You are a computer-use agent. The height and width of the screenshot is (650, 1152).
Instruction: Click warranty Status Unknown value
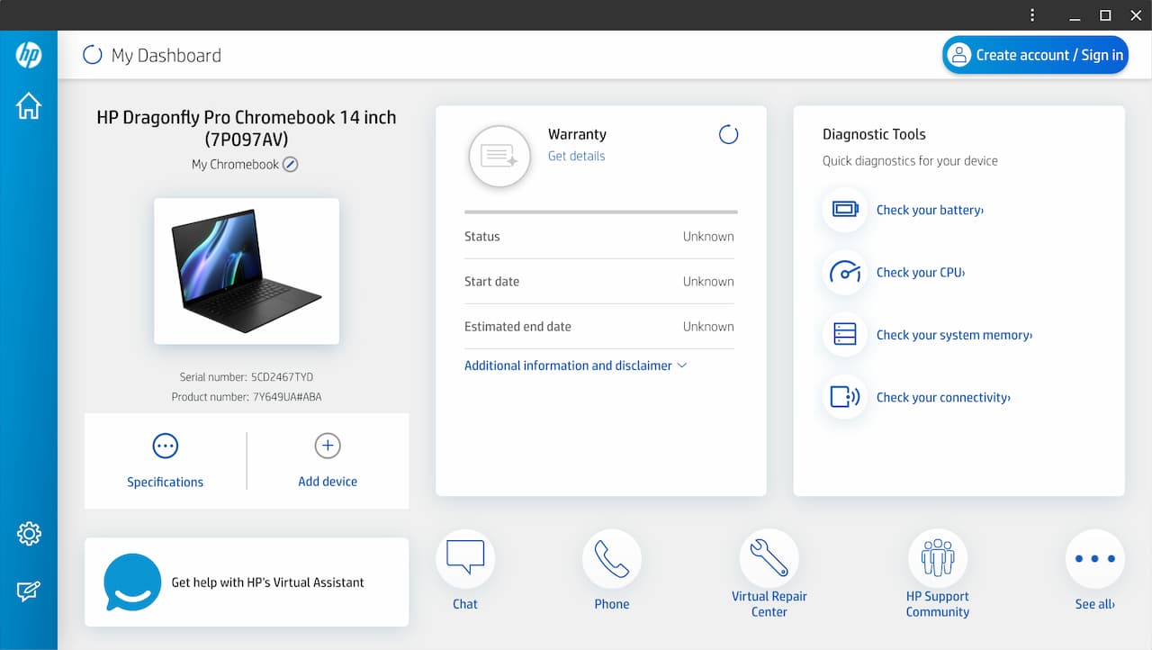[x=708, y=237]
